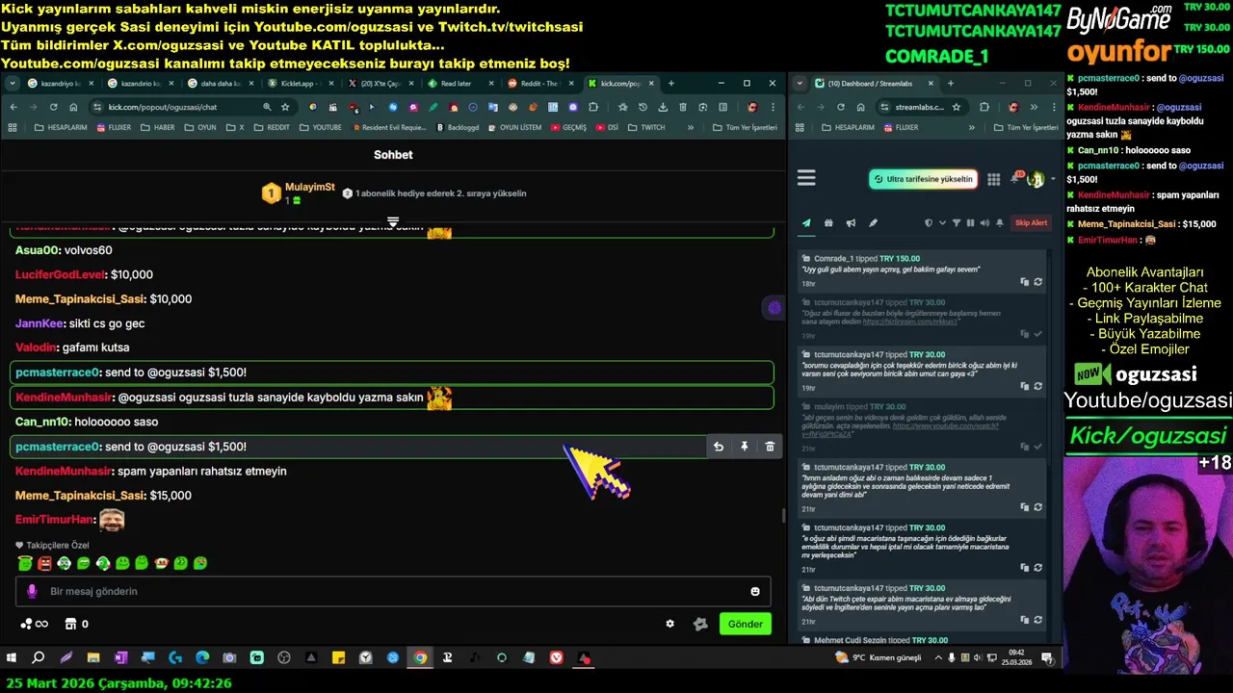
Task: Go to home page in Streamlabs window
Action: pos(860,107)
